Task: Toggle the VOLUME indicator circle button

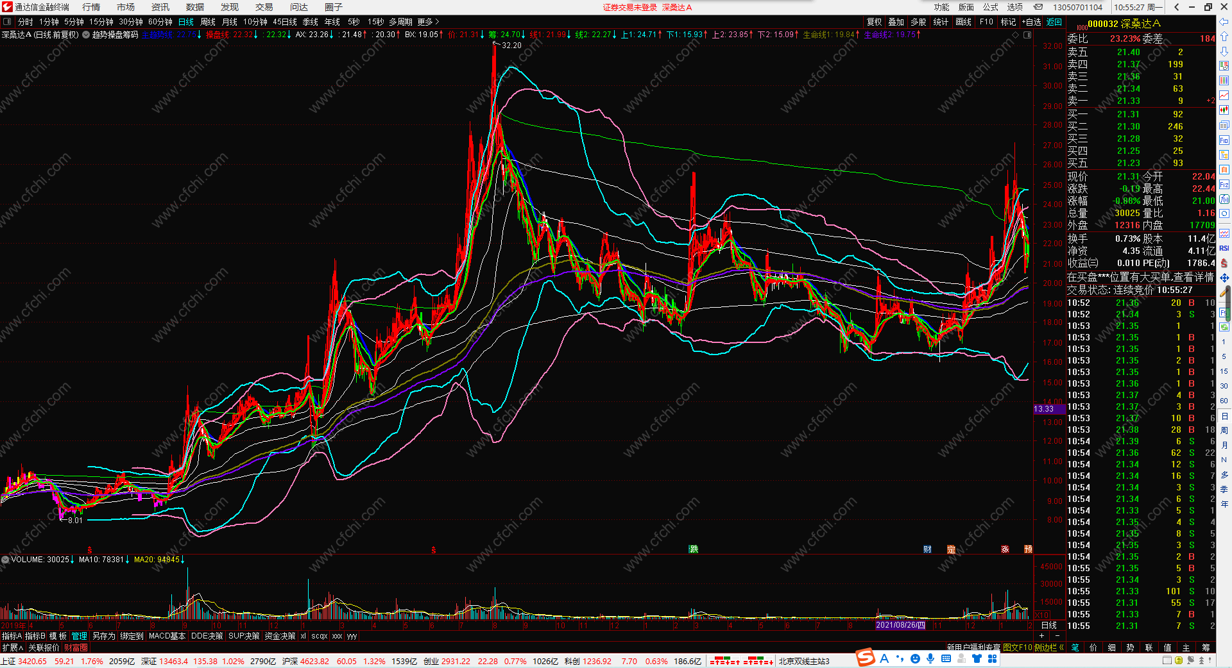Action: pos(5,560)
